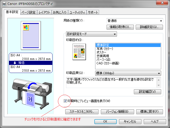Switch to the サポート tab
Viewport: 170px width, 128px height.
(x=93, y=12)
